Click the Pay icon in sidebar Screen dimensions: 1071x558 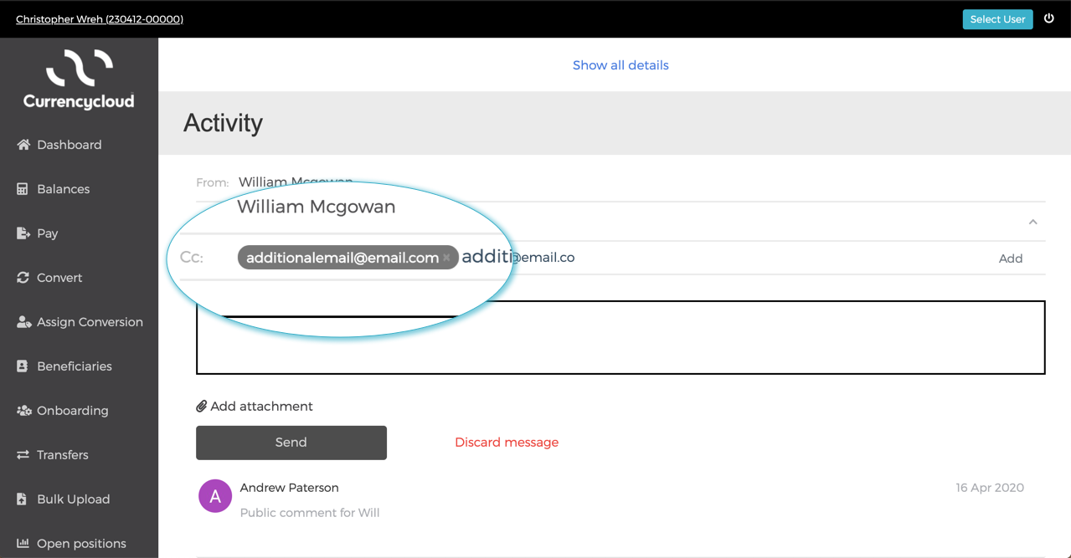tap(23, 233)
